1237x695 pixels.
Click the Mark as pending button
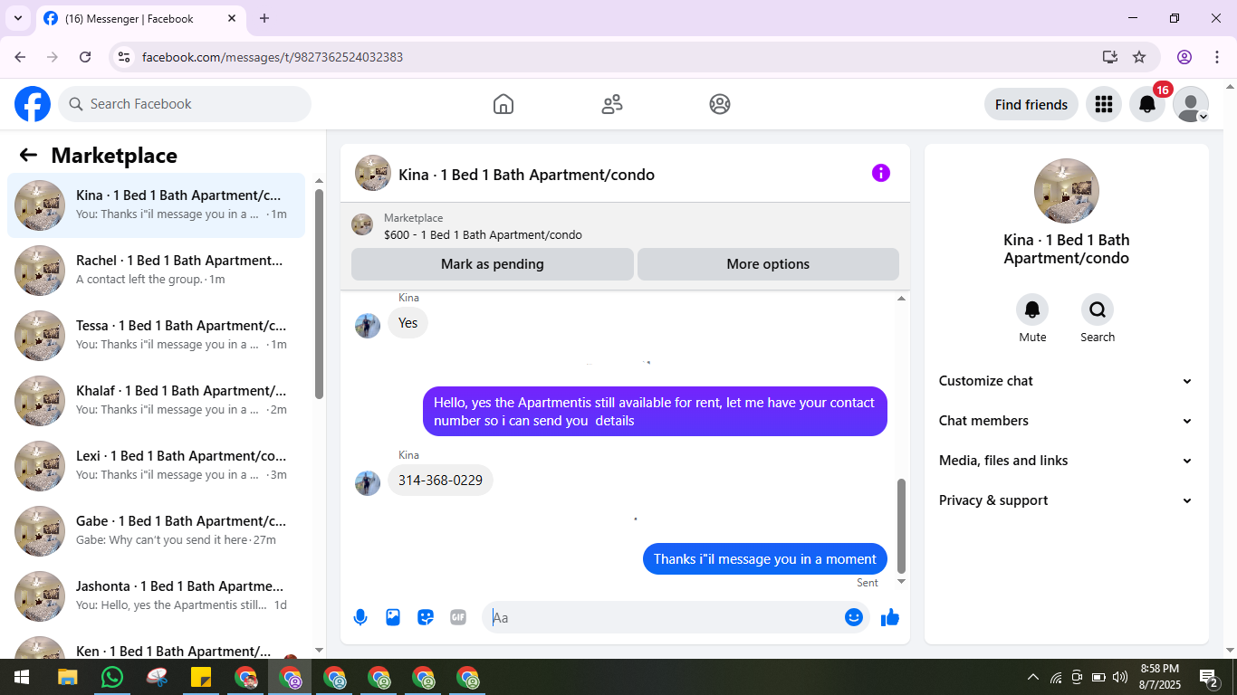(493, 264)
